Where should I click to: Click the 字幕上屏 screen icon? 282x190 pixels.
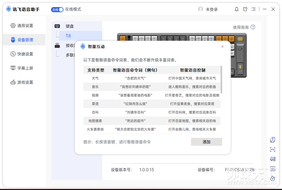click(x=13, y=68)
